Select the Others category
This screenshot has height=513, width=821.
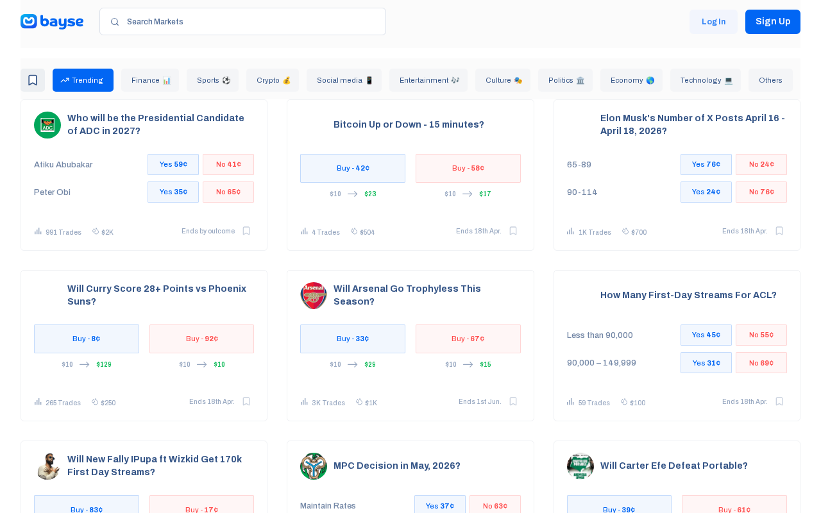pos(770,80)
